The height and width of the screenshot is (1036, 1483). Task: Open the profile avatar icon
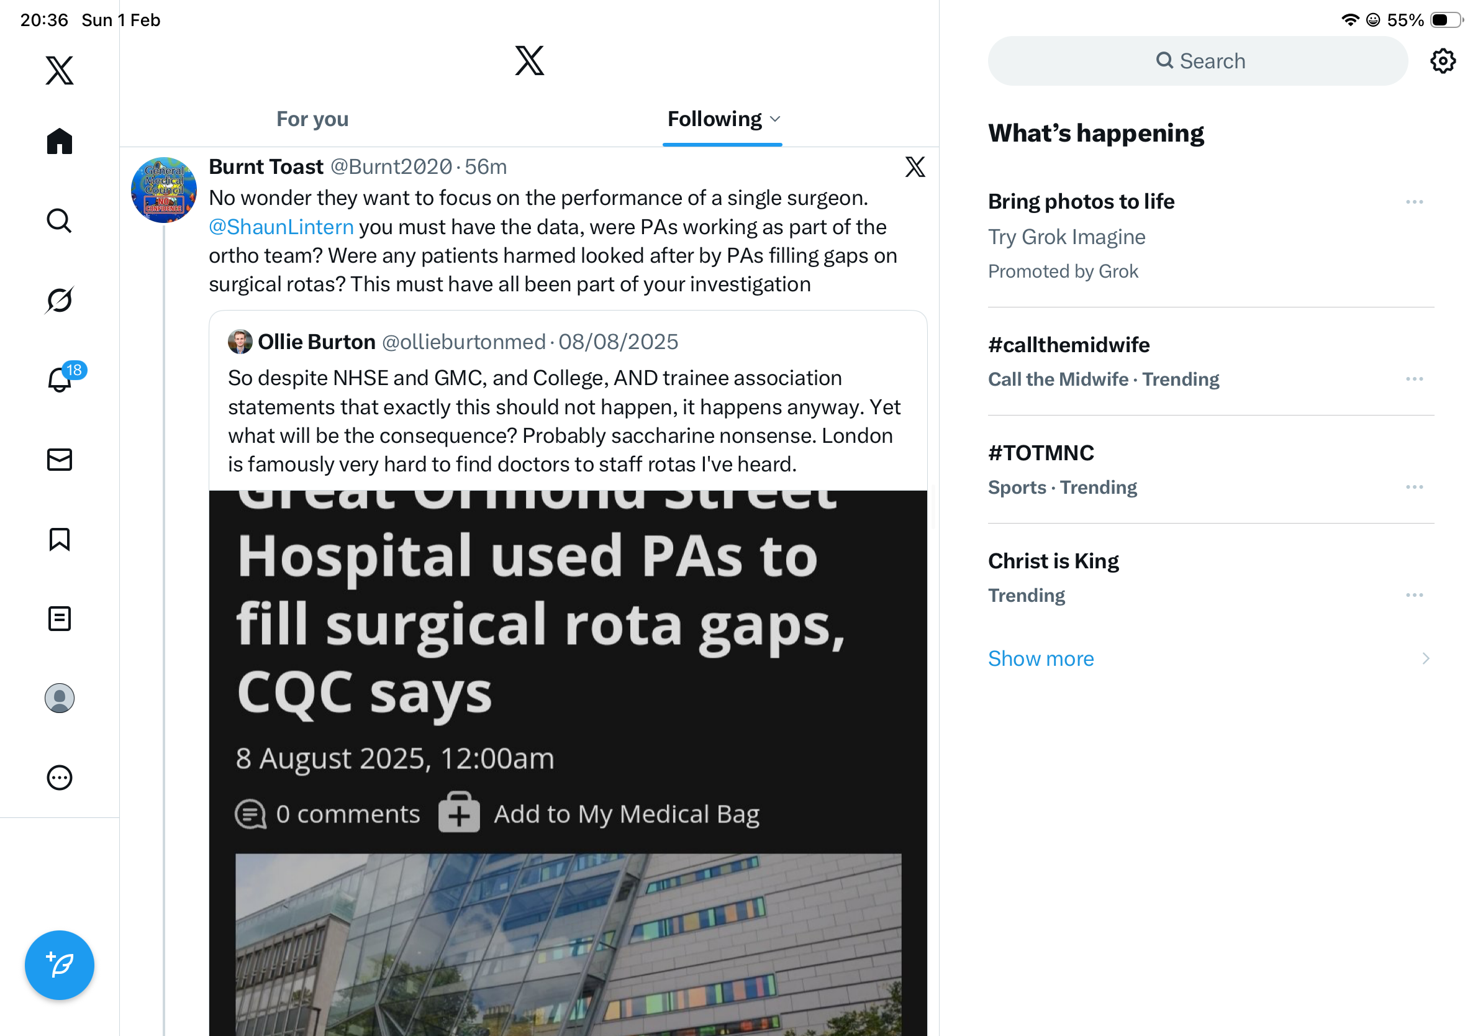click(x=60, y=697)
